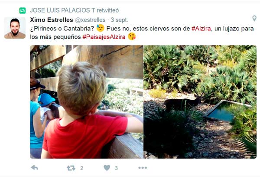Click the kissing face emoji
The width and height of the screenshot is (260, 177).
132,36
